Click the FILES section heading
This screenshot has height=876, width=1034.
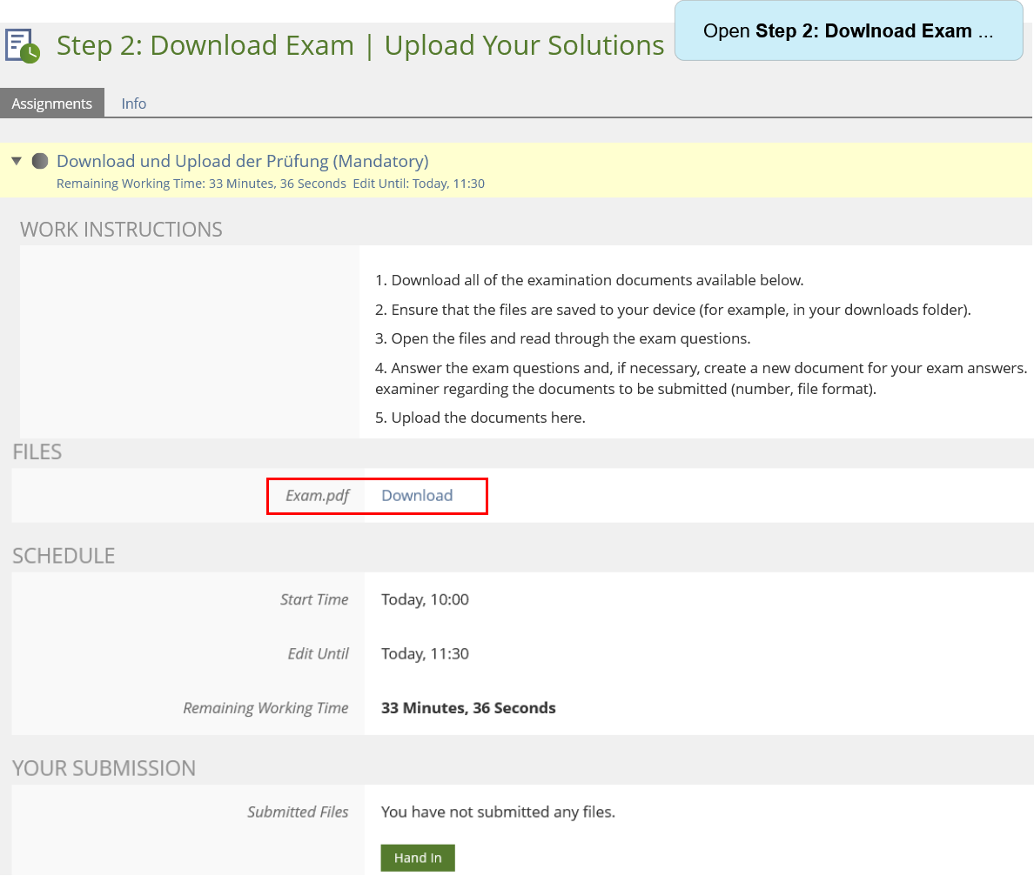pyautogui.click(x=37, y=451)
